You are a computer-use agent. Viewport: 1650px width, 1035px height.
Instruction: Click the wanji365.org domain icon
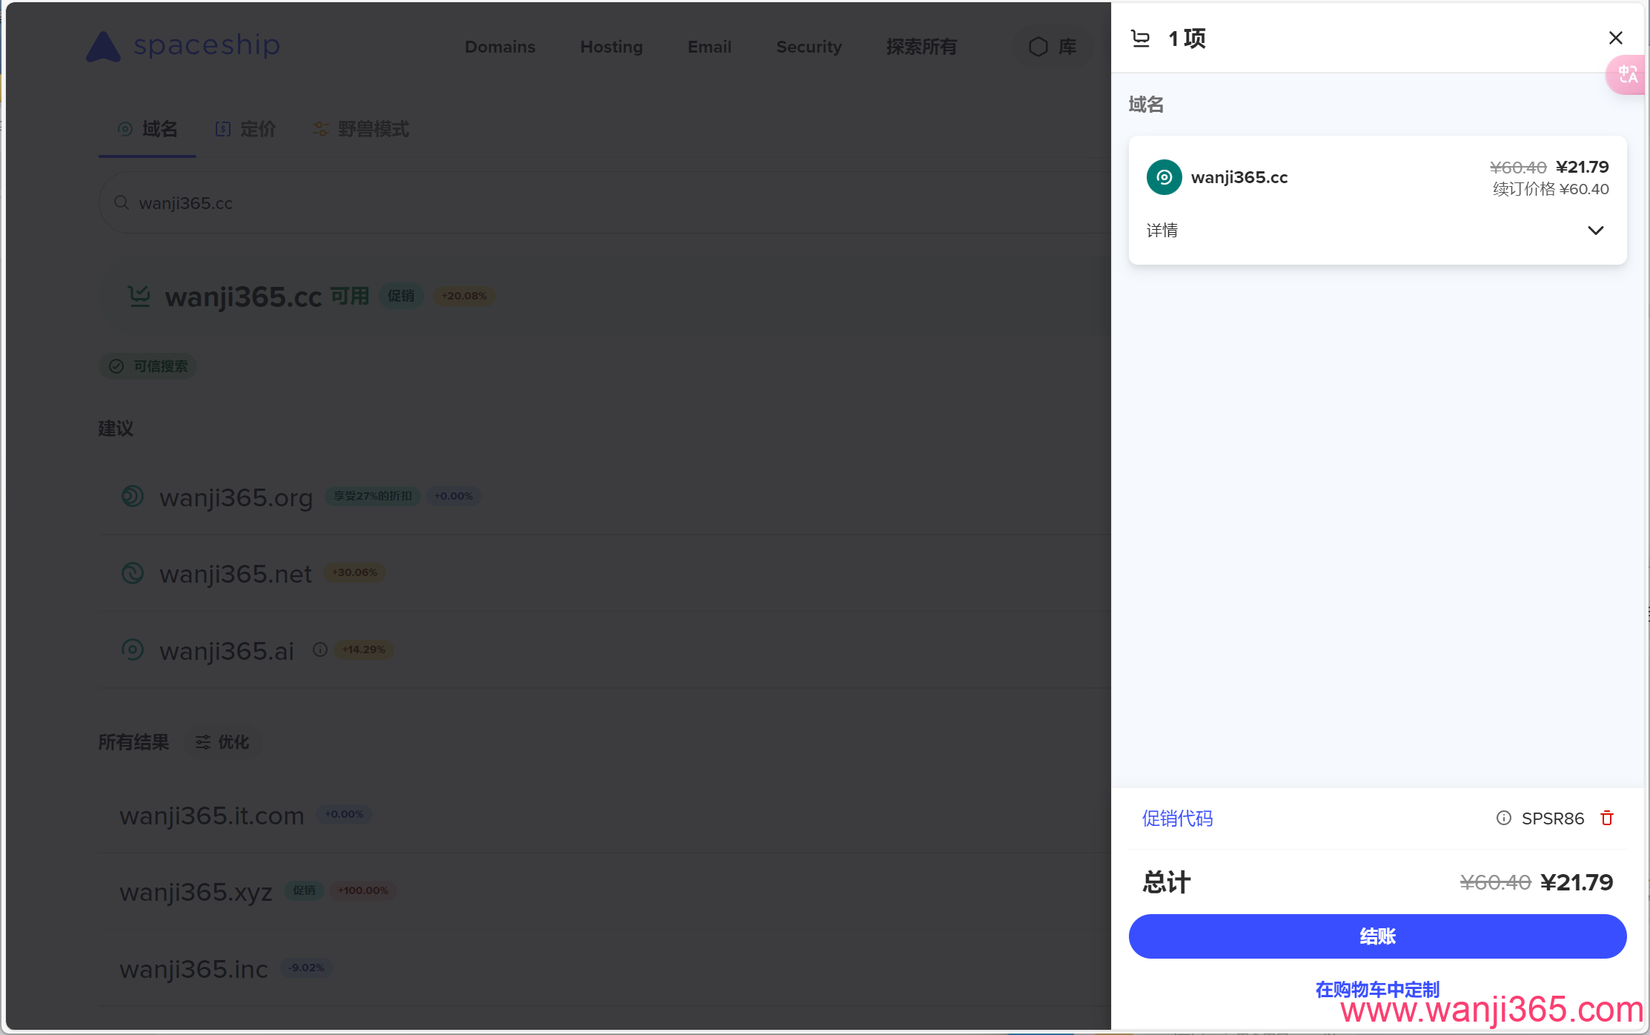pos(133,496)
